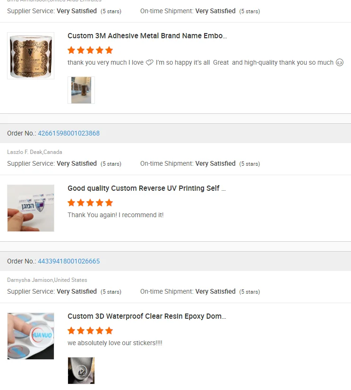Click the review text "we absolutely love our stickers!!!!"
Viewport: 351px width, 390px height.
[115, 343]
